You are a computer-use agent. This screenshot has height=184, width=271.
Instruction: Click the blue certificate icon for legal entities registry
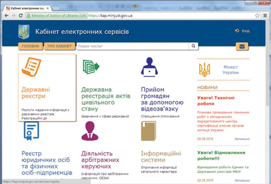point(31,131)
